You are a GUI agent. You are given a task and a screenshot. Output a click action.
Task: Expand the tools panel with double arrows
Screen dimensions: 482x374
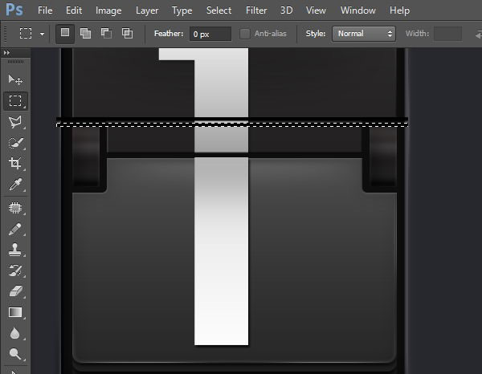tap(7, 53)
